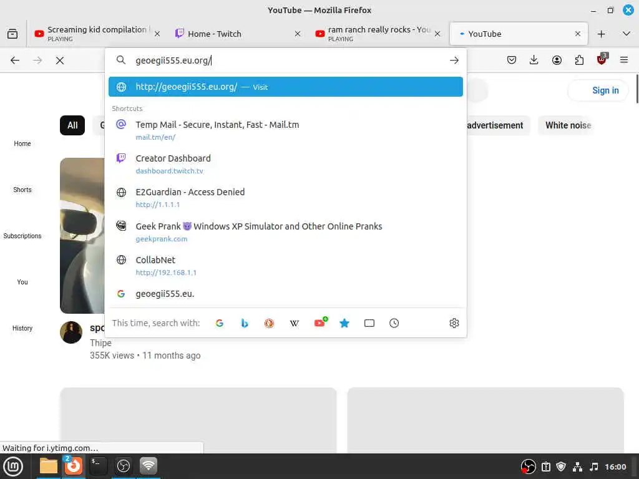
Task: Open the Files folder in taskbar
Action: [x=49, y=466]
